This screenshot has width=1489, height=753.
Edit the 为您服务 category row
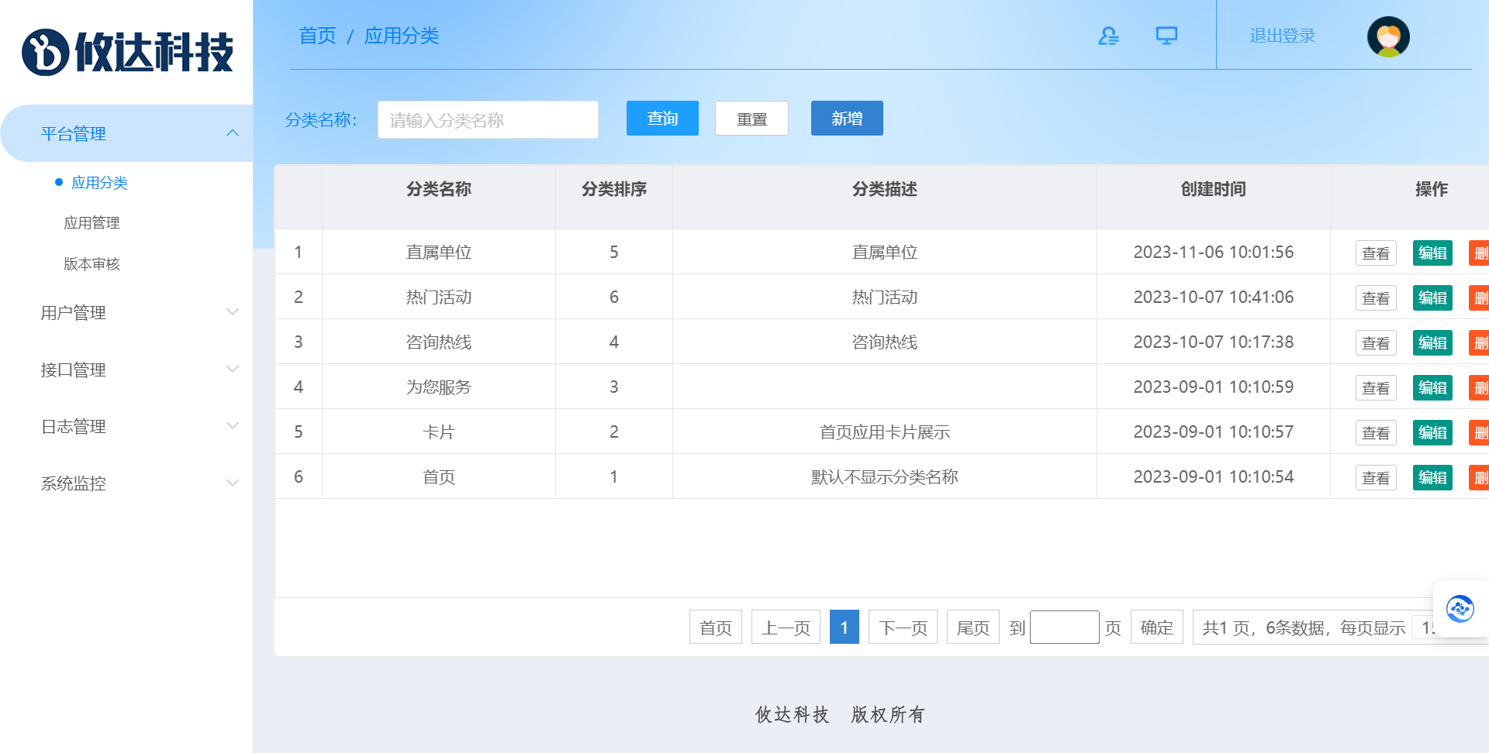click(x=1432, y=387)
